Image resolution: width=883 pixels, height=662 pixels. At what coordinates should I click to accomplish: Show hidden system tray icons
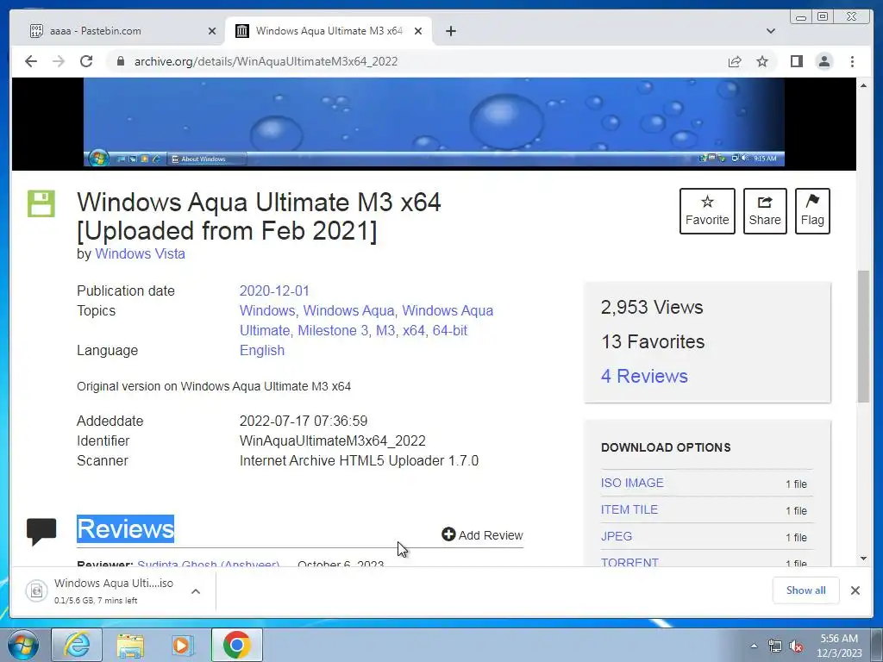tap(754, 646)
